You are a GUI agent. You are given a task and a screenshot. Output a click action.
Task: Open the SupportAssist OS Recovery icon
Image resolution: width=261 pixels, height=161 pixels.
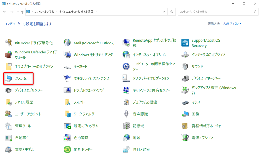coord(185,43)
